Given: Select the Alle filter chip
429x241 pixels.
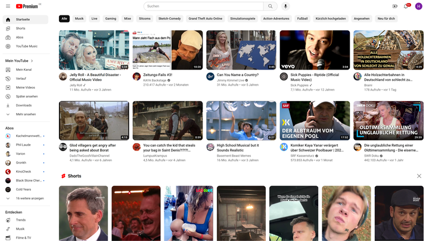Looking at the screenshot, I should click(64, 18).
